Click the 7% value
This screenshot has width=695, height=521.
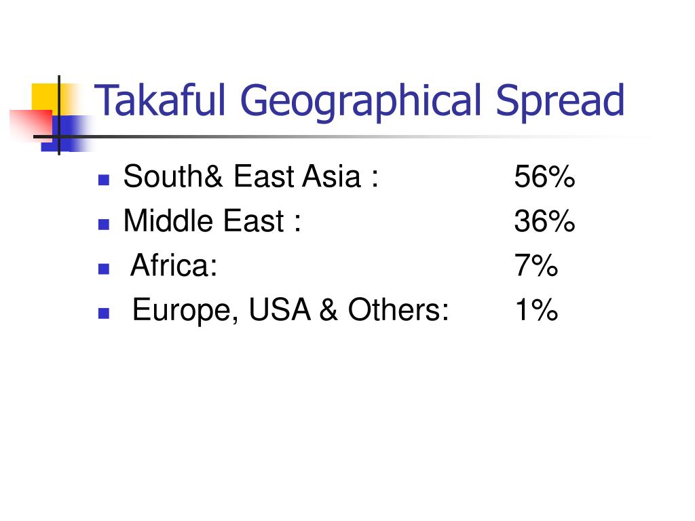[536, 265]
